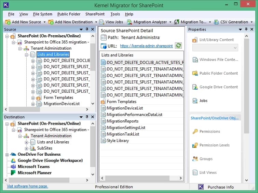Open View Jobs from the toolbar
Image resolution: width=258 pixels, height=193 pixels.
[x=111, y=22]
